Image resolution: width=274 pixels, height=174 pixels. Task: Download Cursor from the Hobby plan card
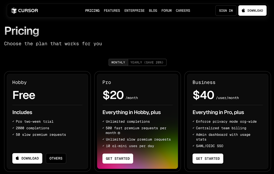[x=27, y=158]
